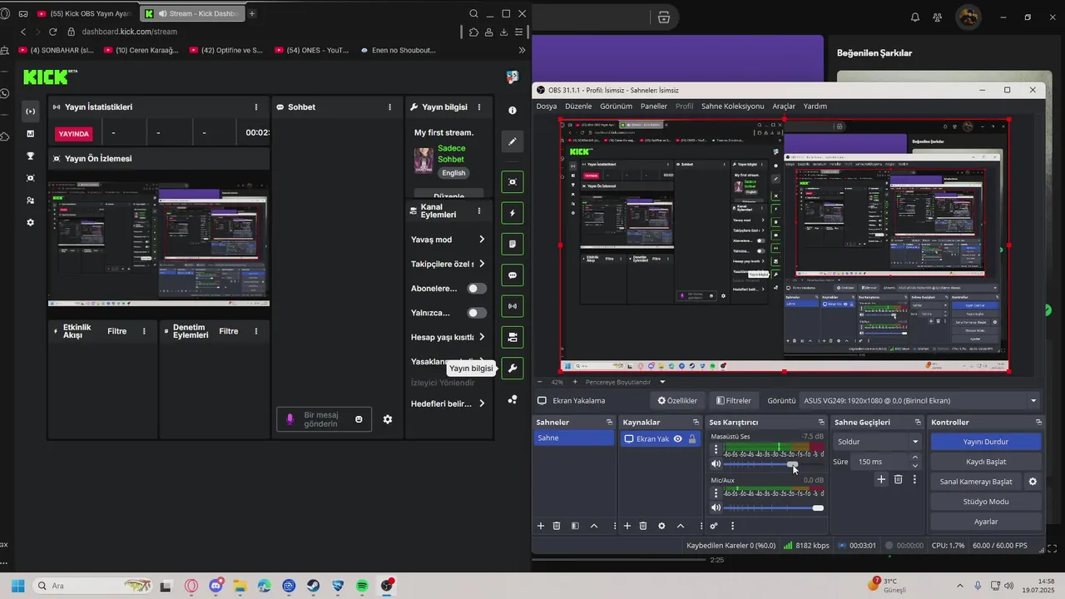Toggle the wrench Yayın bilgisi widget icon
The image size is (1065, 599).
tap(513, 368)
